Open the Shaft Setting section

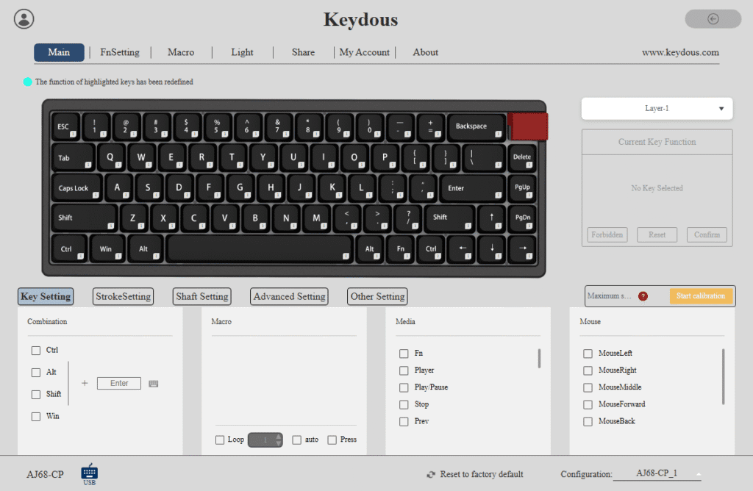click(x=202, y=297)
